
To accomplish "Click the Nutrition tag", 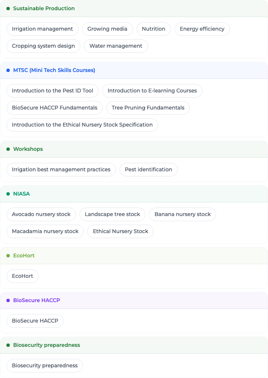I will [x=154, y=29].
